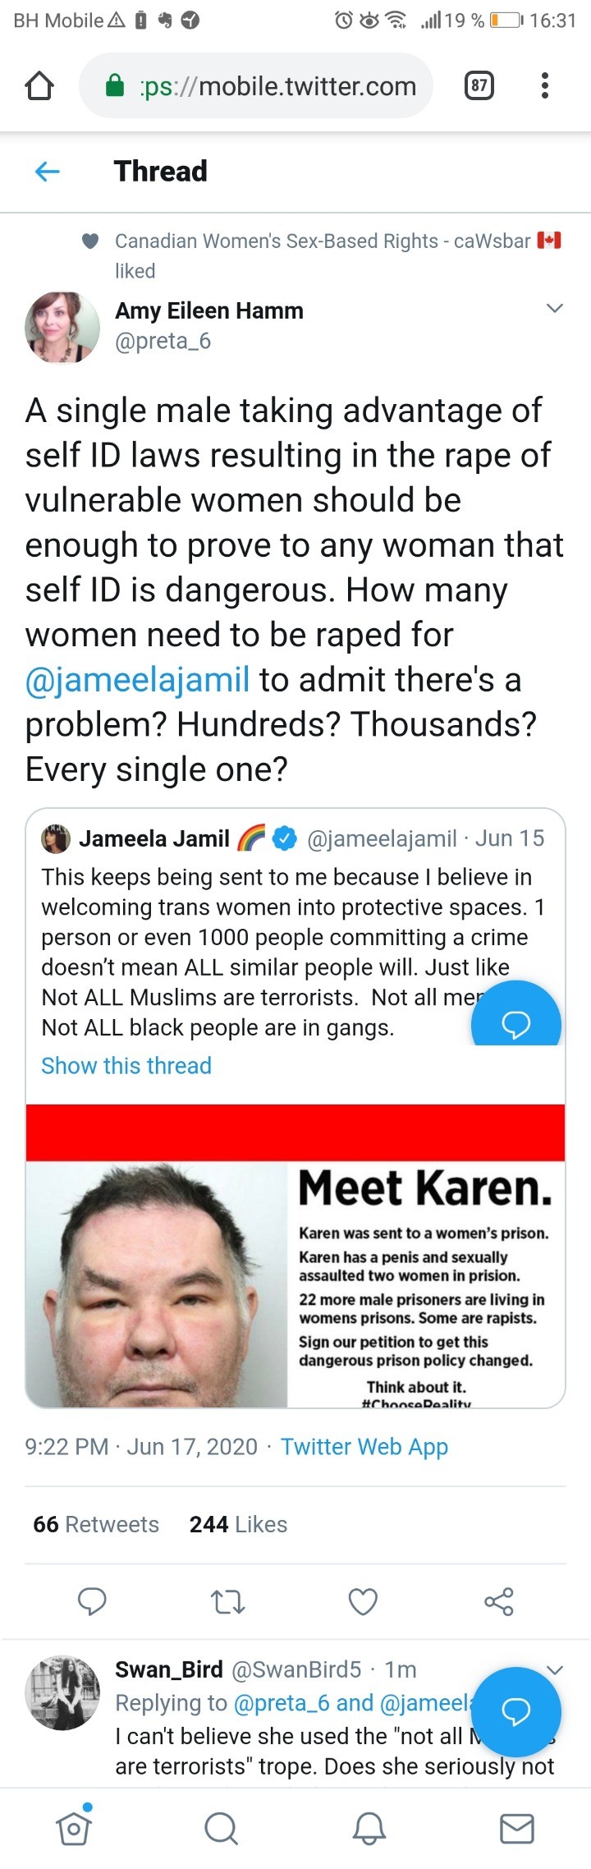The width and height of the screenshot is (591, 1869).
Task: Open the Search tab in bottom navigation
Action: (x=221, y=1829)
